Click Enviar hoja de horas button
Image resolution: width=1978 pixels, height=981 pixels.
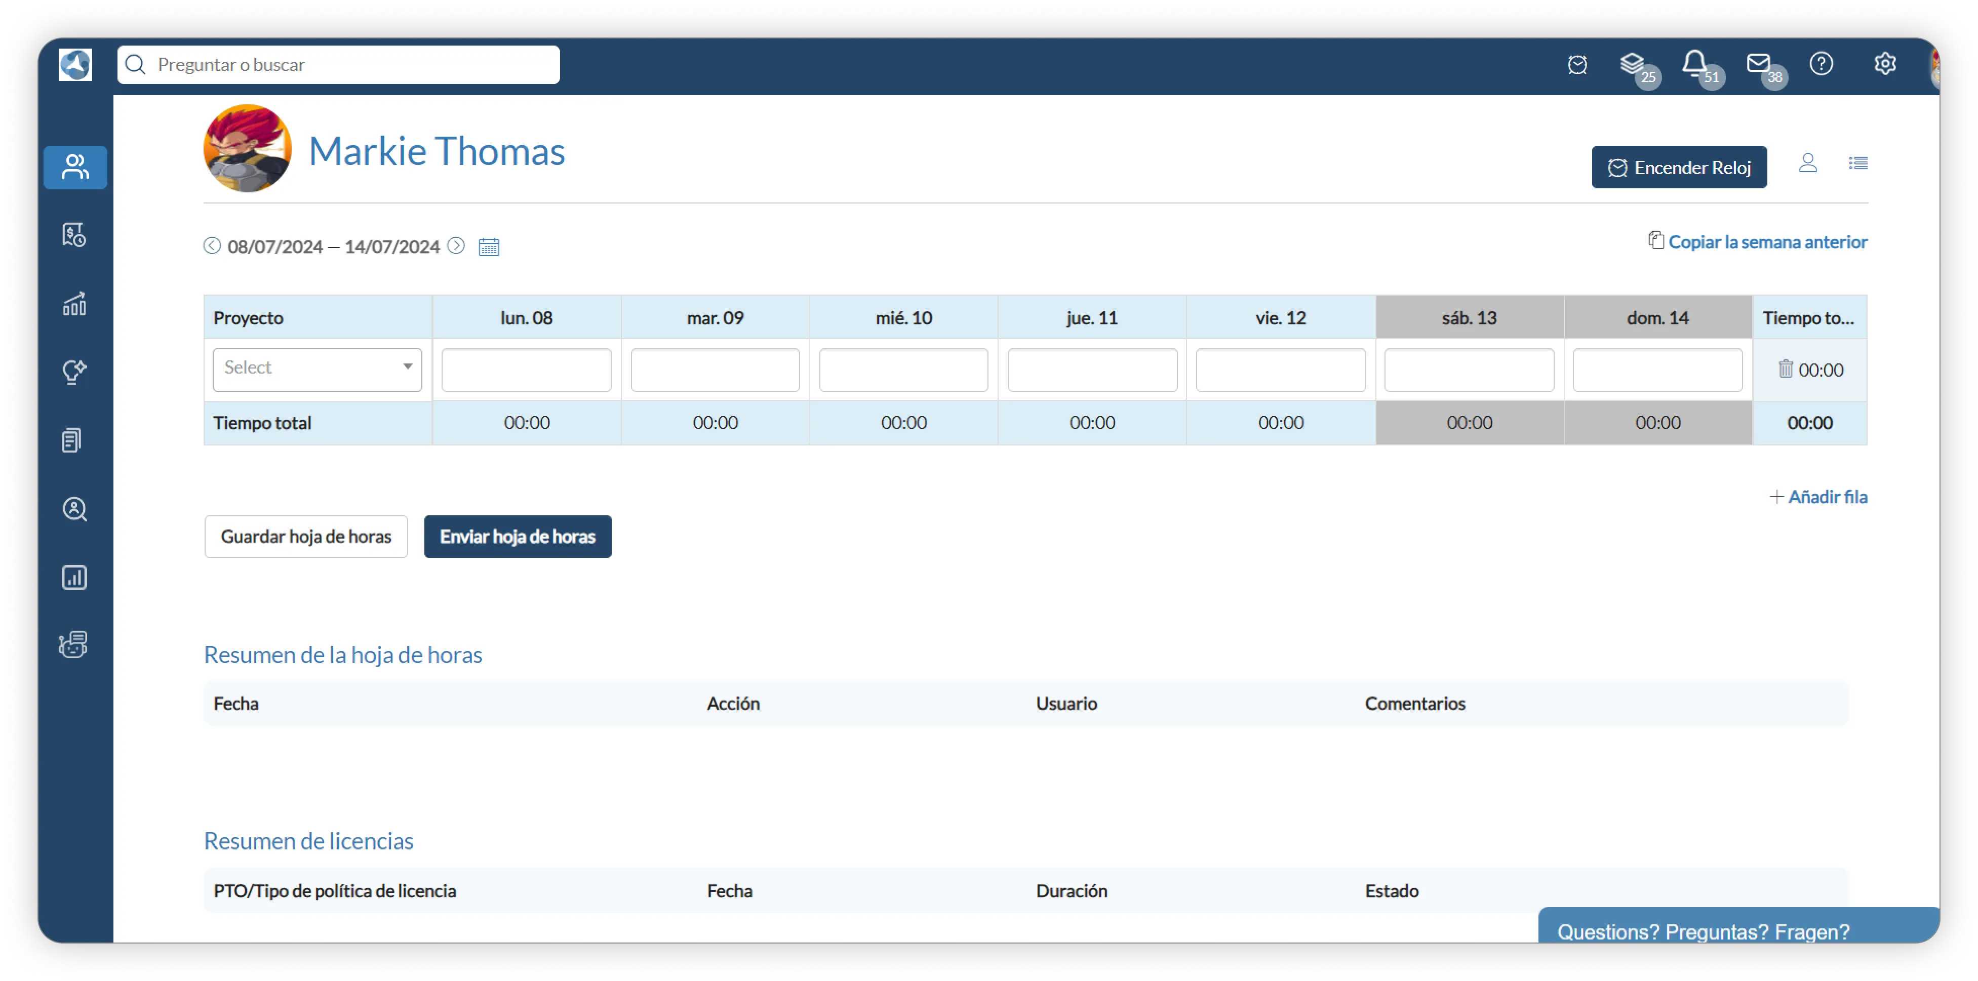[x=518, y=537]
